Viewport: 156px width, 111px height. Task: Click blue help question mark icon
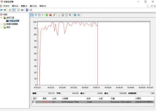[x=27, y=10]
